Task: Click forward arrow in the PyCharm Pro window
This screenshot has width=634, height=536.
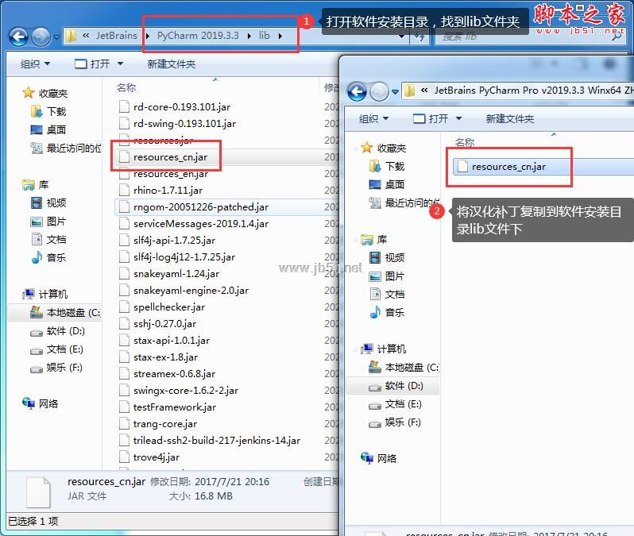Action: (x=379, y=91)
